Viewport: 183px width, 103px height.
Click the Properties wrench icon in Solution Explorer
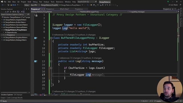tap(22, 12)
